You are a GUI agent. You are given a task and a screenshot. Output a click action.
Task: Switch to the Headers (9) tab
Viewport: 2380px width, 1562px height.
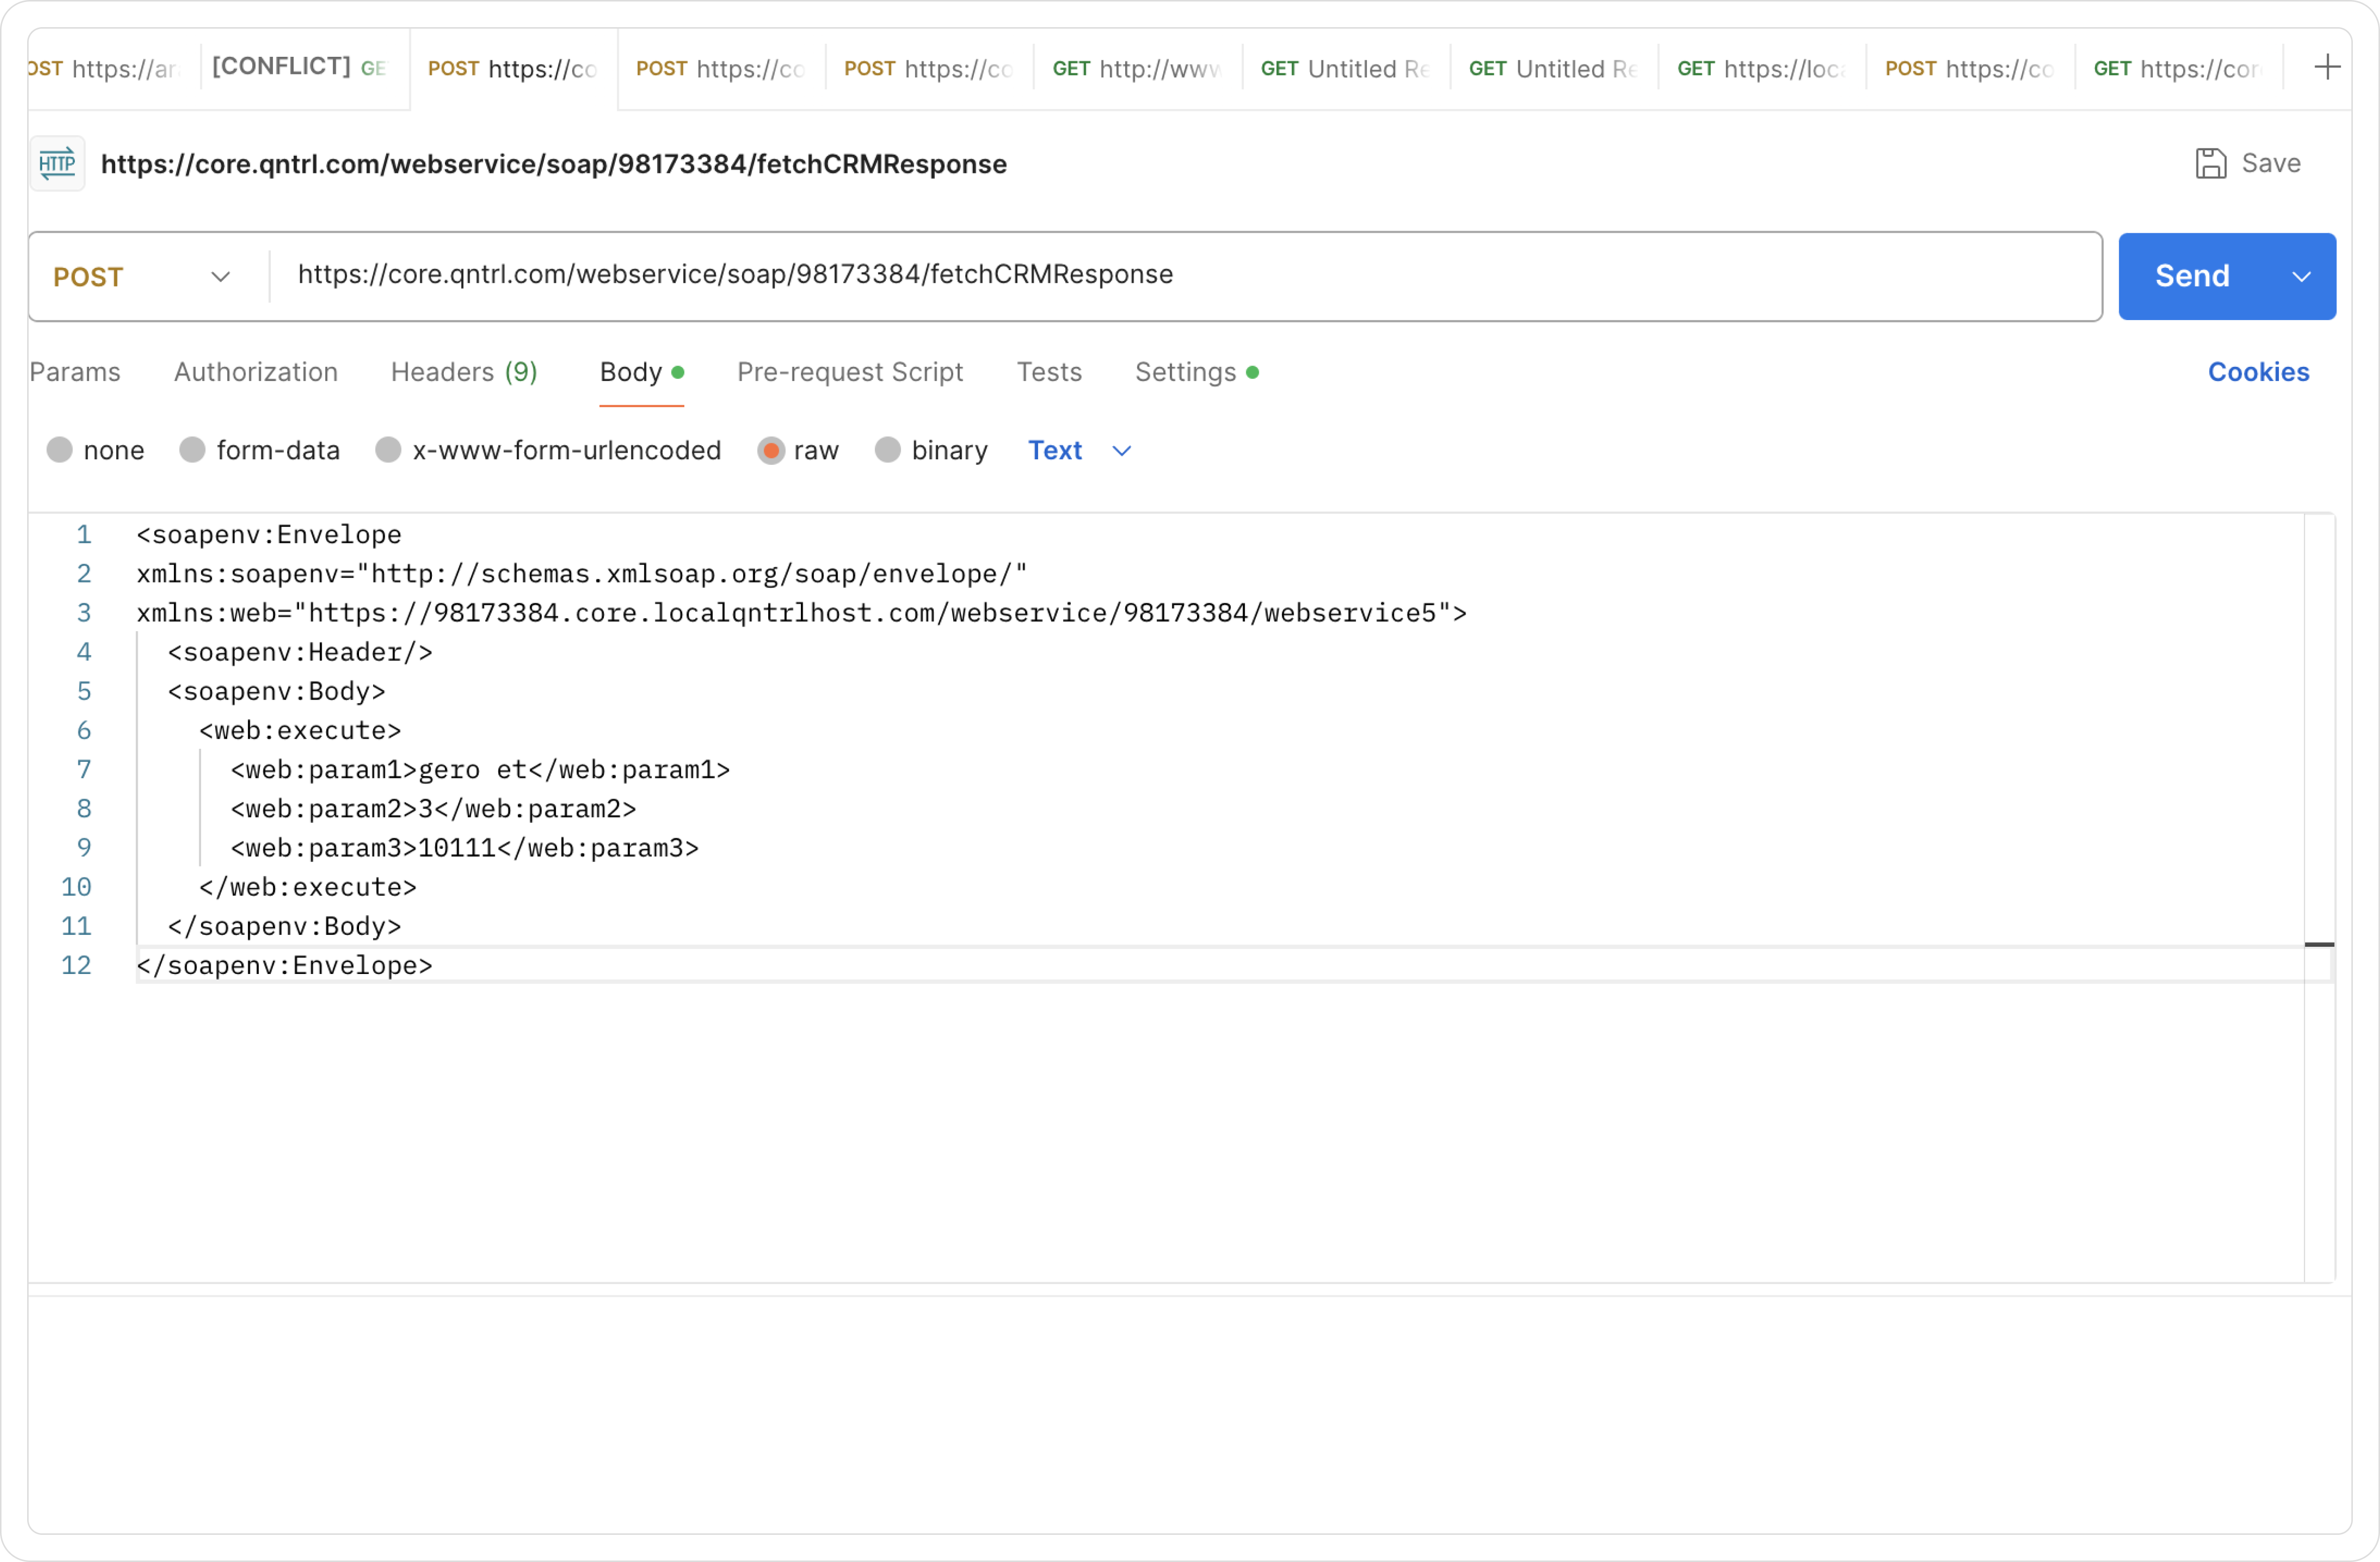coord(464,372)
